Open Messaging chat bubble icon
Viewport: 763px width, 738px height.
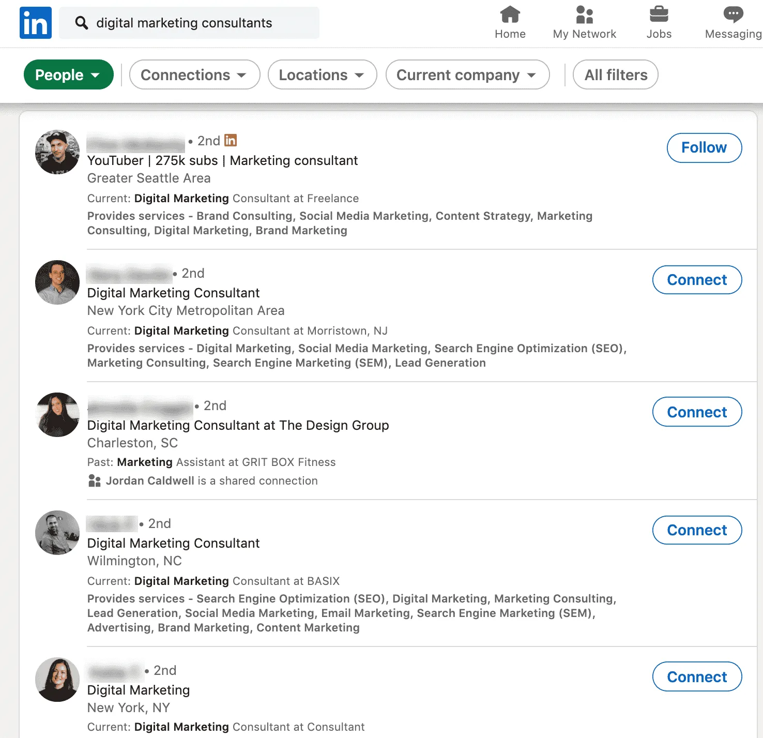pos(733,14)
